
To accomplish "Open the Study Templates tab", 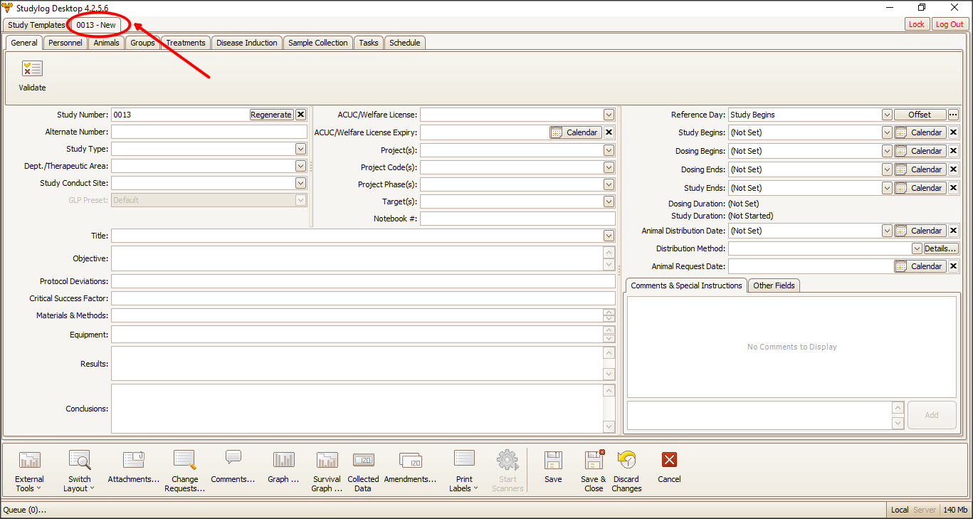I will click(36, 25).
